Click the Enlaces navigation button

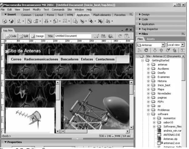click(x=87, y=59)
